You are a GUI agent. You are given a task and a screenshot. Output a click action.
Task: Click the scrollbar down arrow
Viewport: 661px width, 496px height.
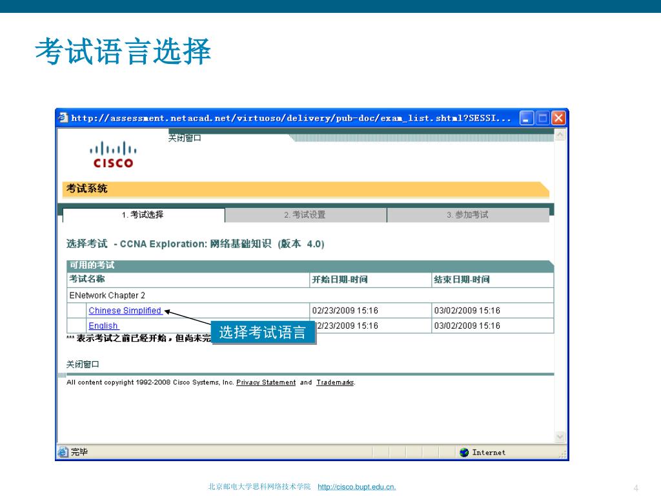click(x=560, y=437)
